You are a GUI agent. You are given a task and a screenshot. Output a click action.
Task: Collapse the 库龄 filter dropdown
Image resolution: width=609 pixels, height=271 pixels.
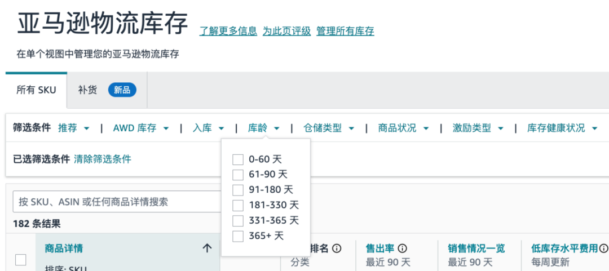[264, 128]
